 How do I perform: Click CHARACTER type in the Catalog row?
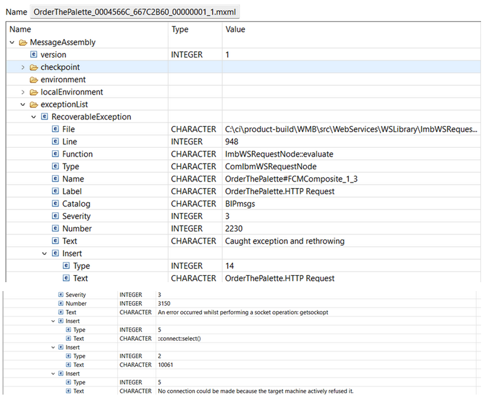[194, 204]
